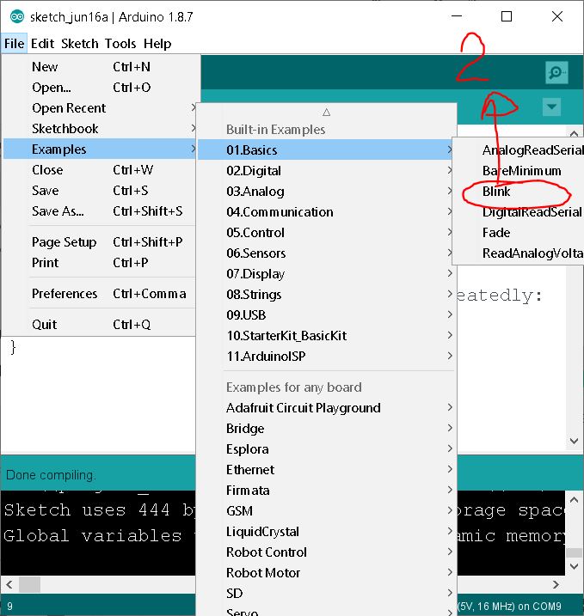Viewport: 584px width, 616px height.
Task: Click the console horizontal scrollbar thumb
Action: click(29, 584)
